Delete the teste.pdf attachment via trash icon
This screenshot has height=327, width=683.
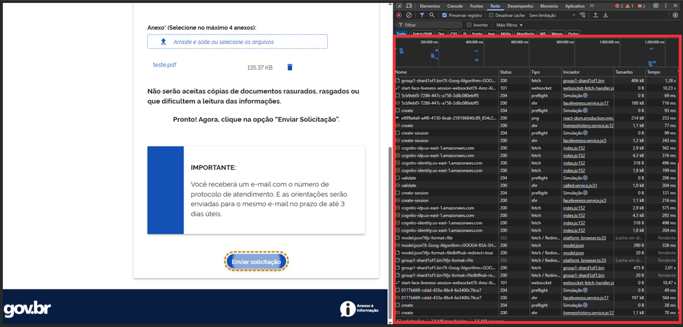tap(290, 67)
